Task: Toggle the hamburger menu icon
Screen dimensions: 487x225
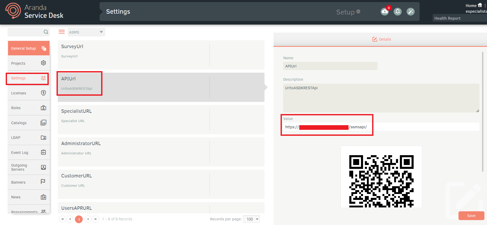Action: click(x=62, y=32)
